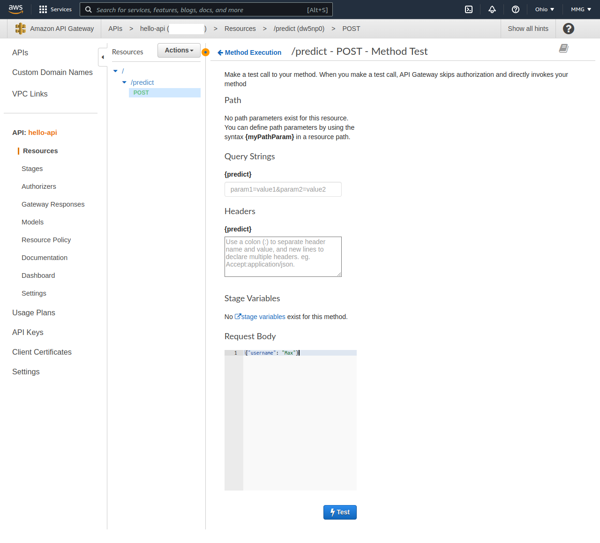Click APIs breadcrumb
Screen dimensions: 600x543
(x=115, y=29)
